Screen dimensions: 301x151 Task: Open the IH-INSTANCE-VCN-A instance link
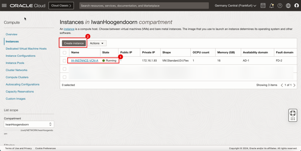(85, 61)
